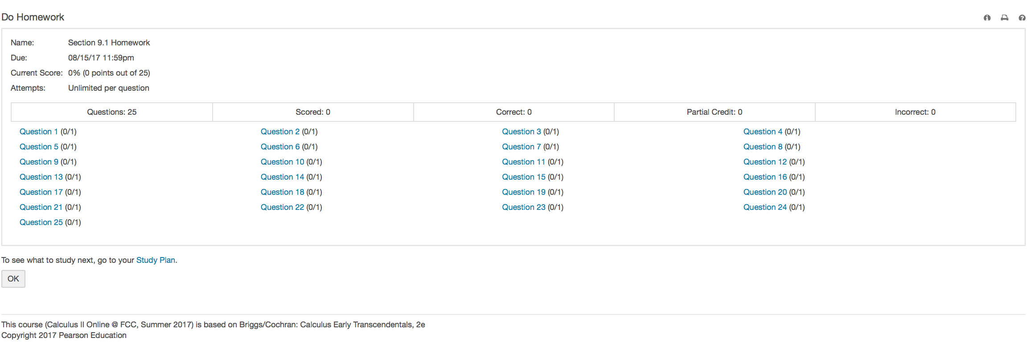Image resolution: width=1035 pixels, height=346 pixels.
Task: Open help via question mark icon
Action: [x=1022, y=18]
